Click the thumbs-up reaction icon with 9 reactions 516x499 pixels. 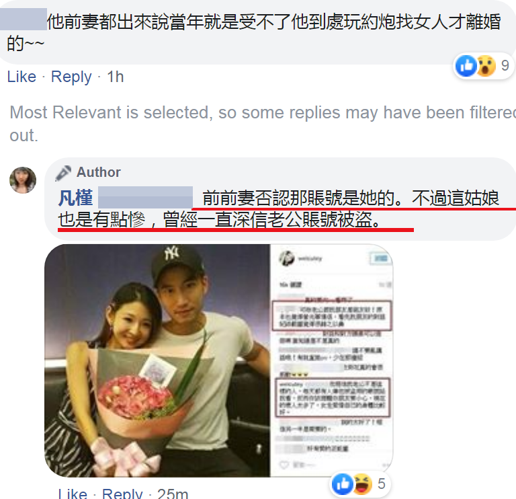point(466,66)
